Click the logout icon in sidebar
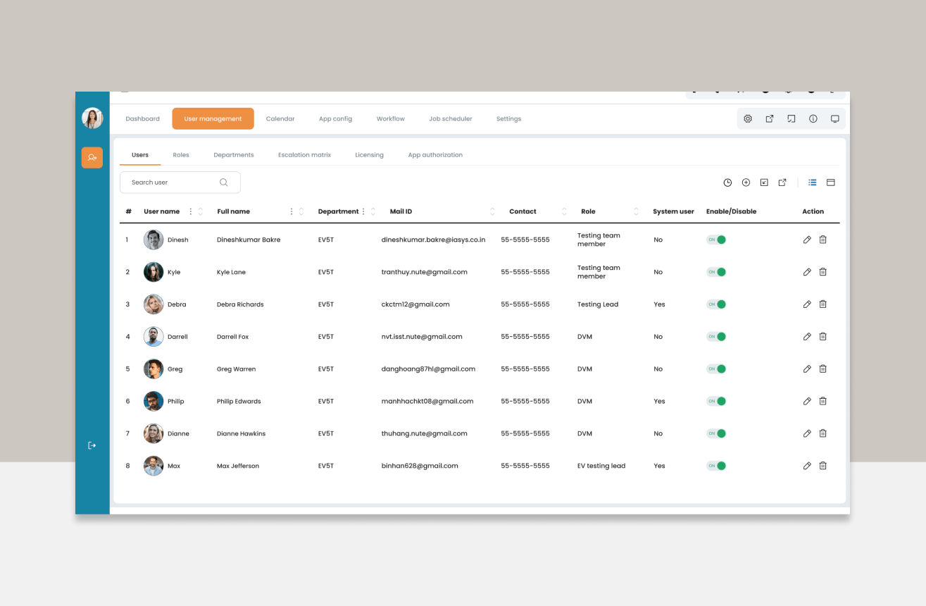 coord(92,445)
